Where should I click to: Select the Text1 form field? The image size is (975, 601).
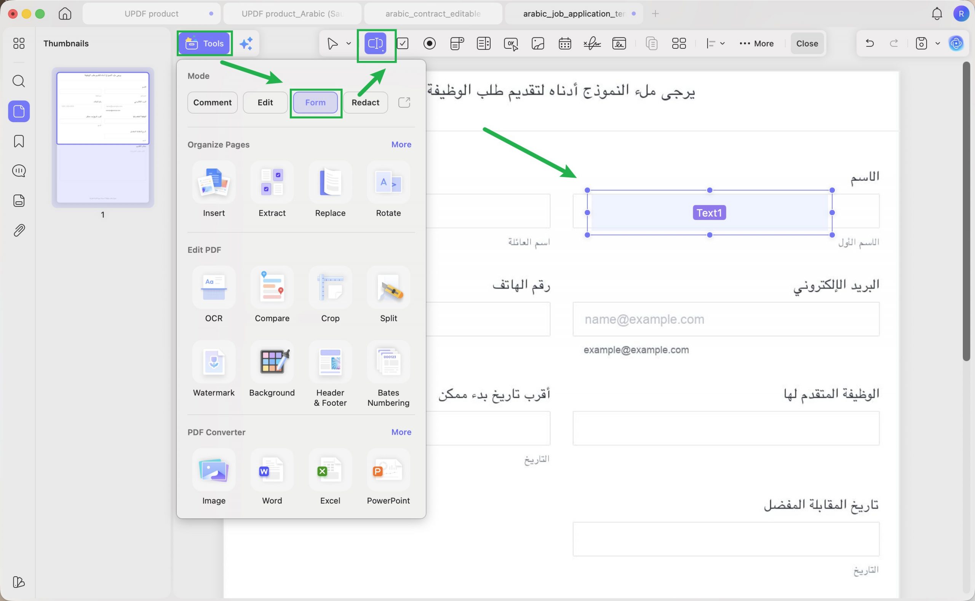click(710, 213)
